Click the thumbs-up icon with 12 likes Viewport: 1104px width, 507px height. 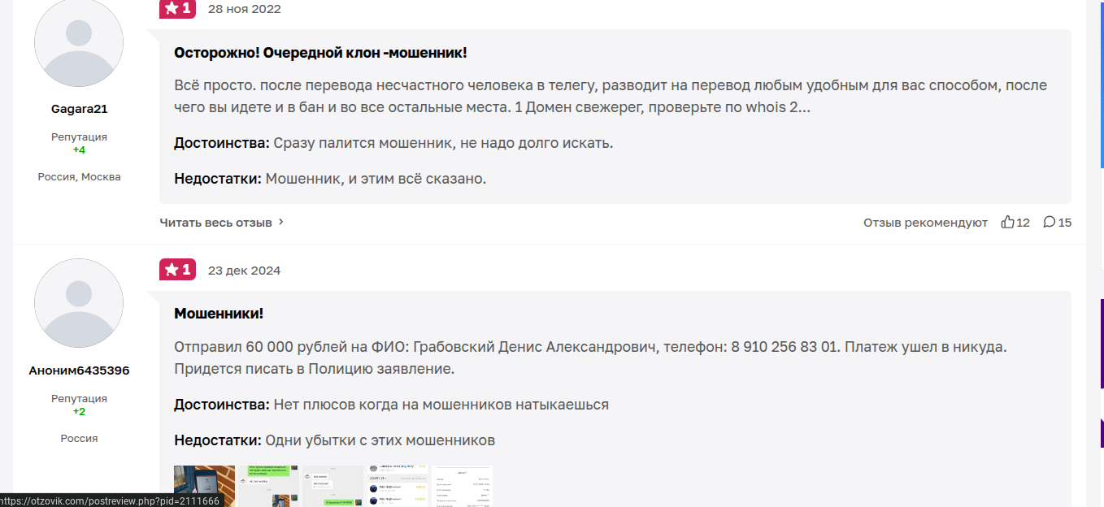click(1008, 222)
